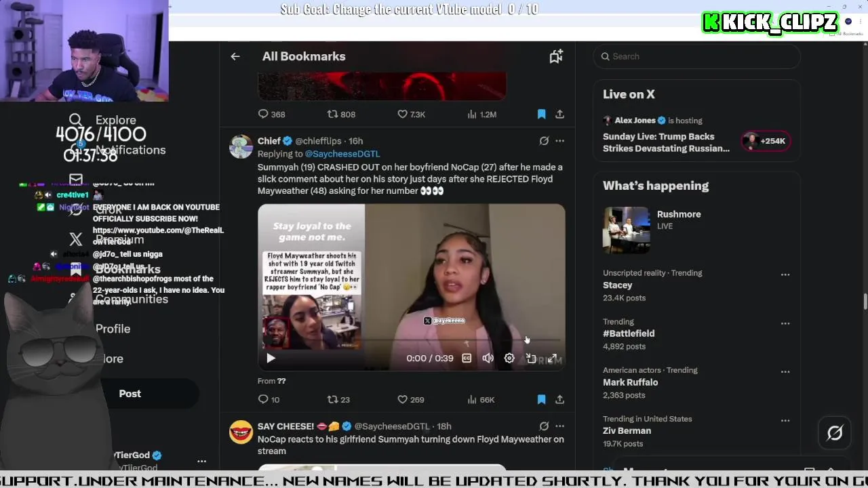The width and height of the screenshot is (868, 488).
Task: Open replies on the post with 368 replies
Action: (x=272, y=114)
